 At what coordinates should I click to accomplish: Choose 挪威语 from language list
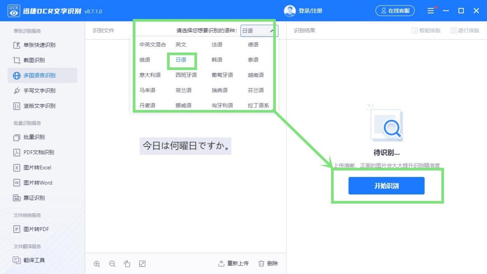point(183,105)
